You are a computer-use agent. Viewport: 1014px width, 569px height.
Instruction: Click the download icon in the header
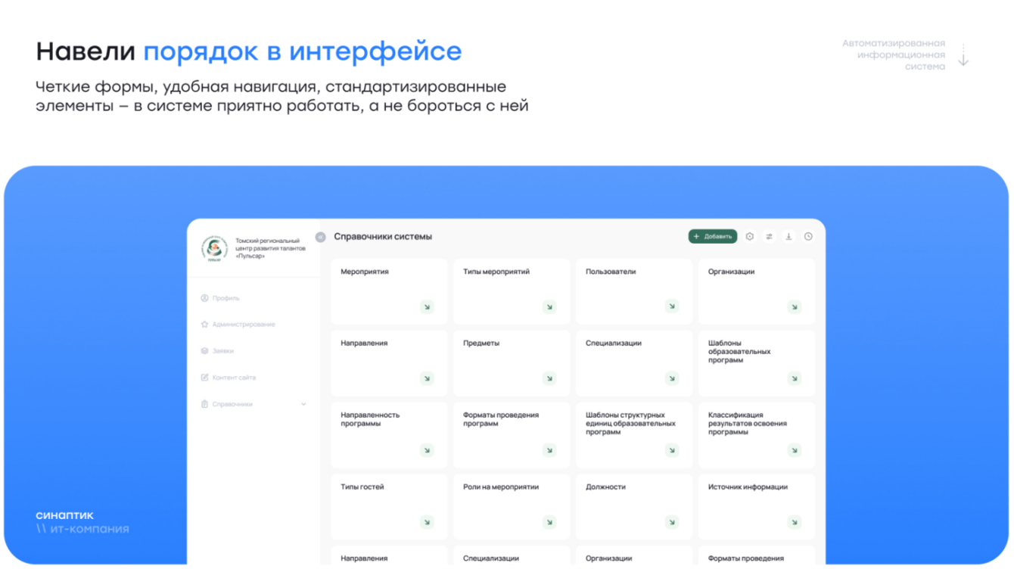click(x=788, y=237)
